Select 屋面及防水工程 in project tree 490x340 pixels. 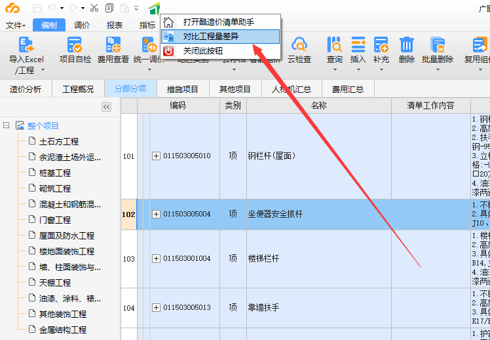[x=67, y=235]
